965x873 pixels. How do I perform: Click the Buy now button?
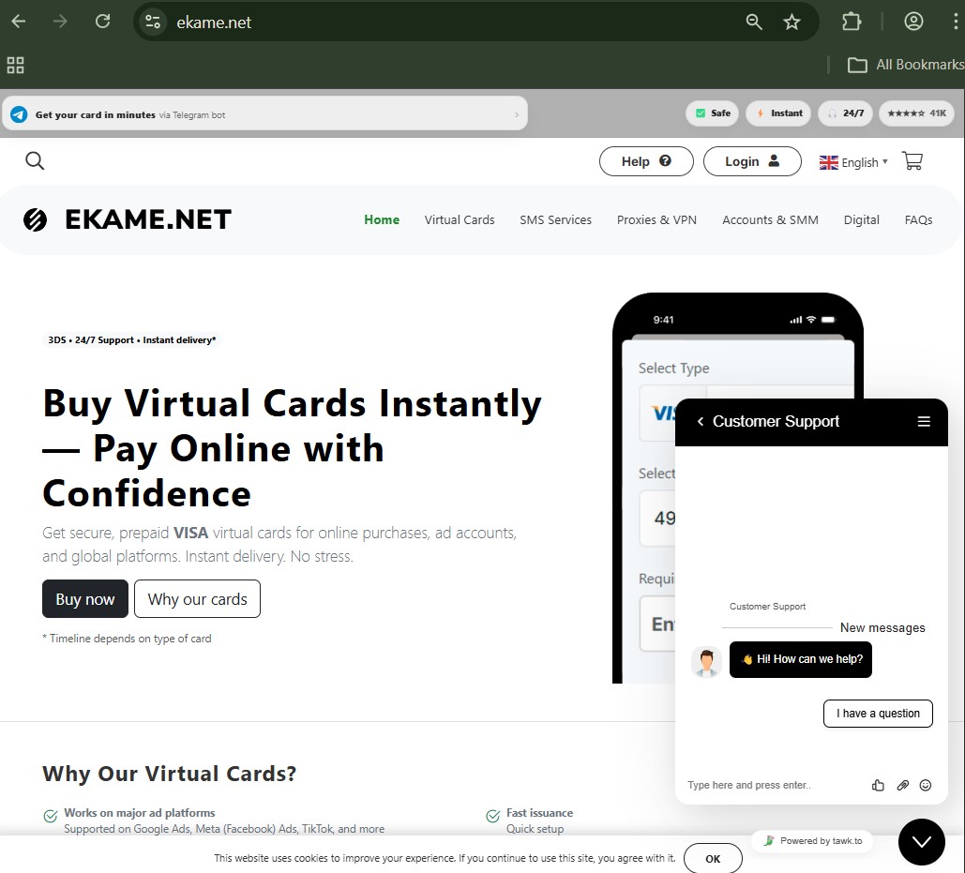[84, 598]
